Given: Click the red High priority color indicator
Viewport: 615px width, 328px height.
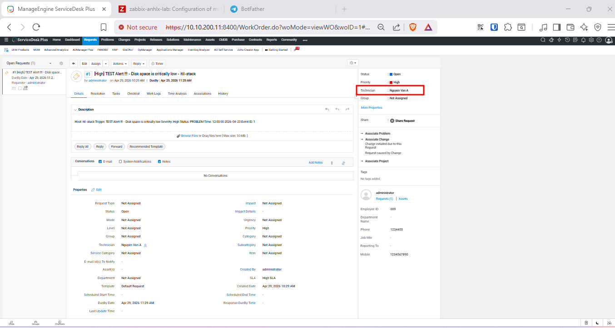Looking at the screenshot, I should click(x=391, y=82).
